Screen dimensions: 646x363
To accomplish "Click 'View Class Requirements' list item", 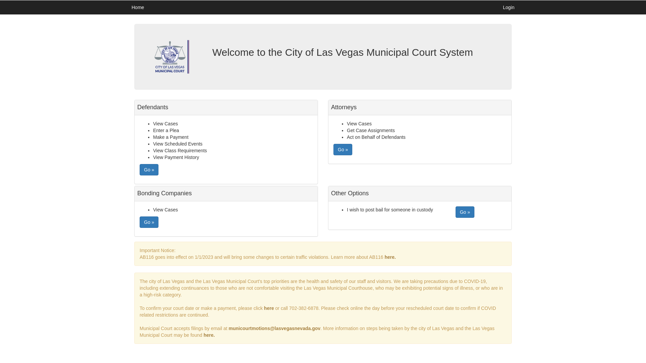I will click(x=180, y=151).
